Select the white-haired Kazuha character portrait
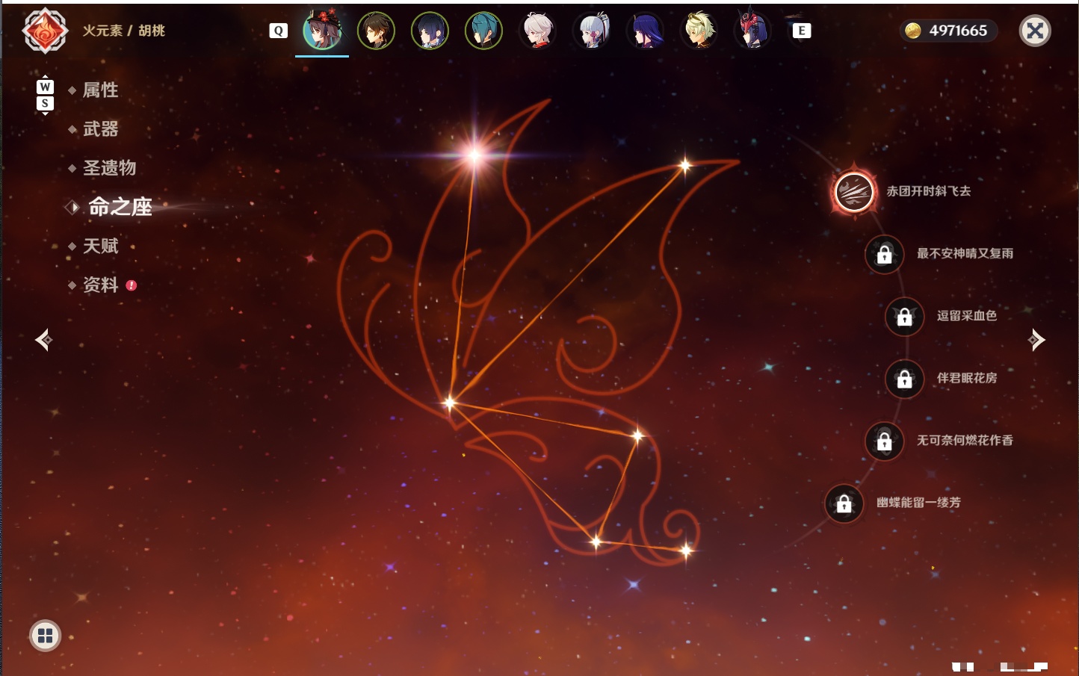This screenshot has width=1079, height=676. 537,31
